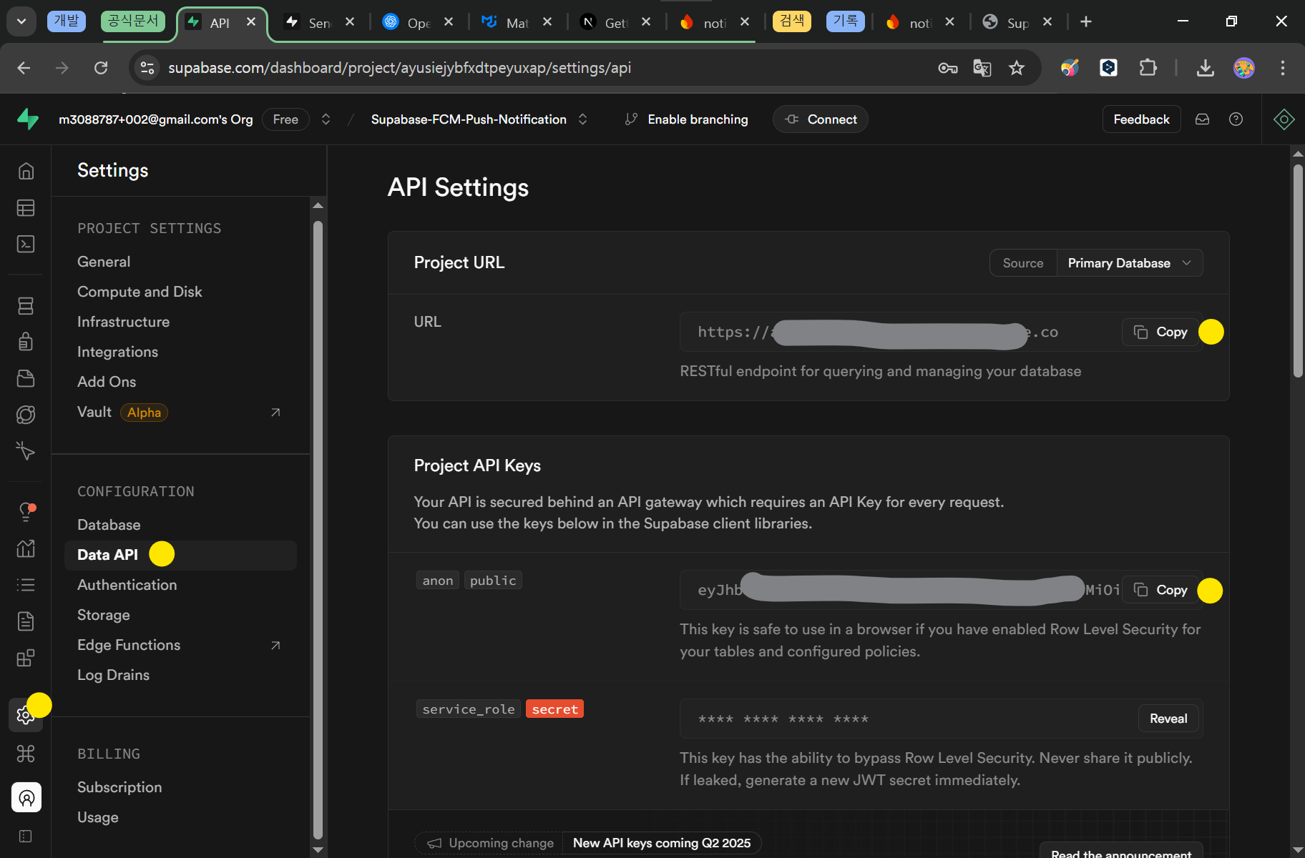
Task: Reveal the service_role secret key
Action: tap(1168, 719)
